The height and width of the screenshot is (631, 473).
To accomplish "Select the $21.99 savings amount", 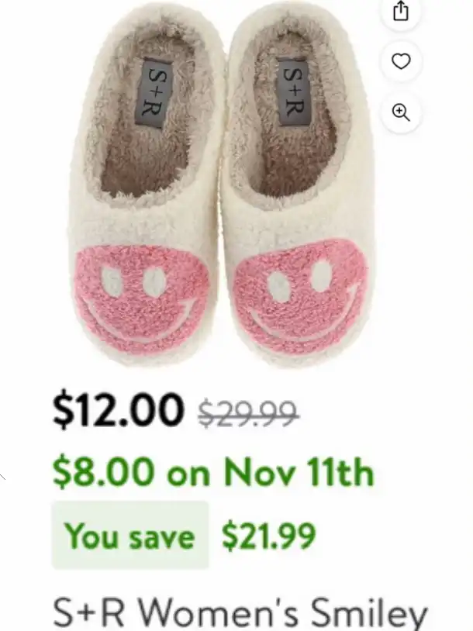I will (269, 535).
